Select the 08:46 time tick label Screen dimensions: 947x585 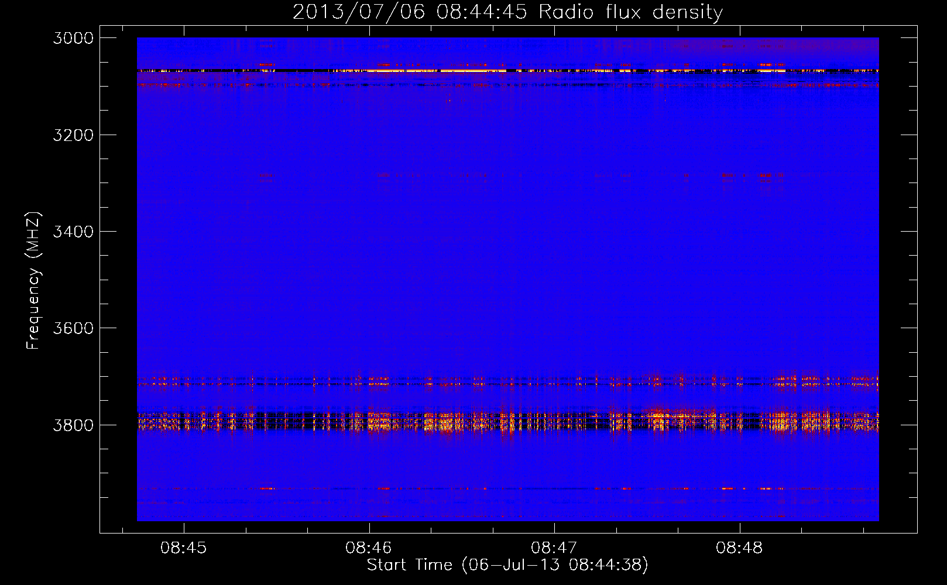[x=369, y=548]
